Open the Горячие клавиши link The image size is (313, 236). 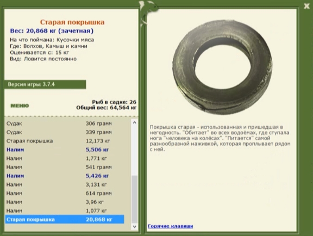(x=171, y=226)
